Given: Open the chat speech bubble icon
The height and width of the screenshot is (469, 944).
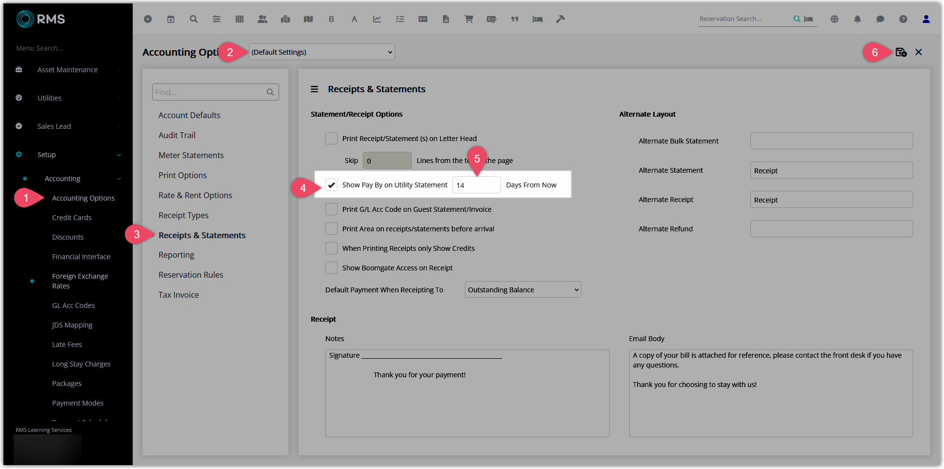Looking at the screenshot, I should (881, 19).
